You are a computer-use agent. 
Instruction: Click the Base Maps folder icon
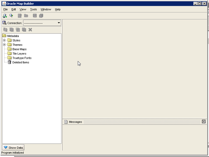10,49
